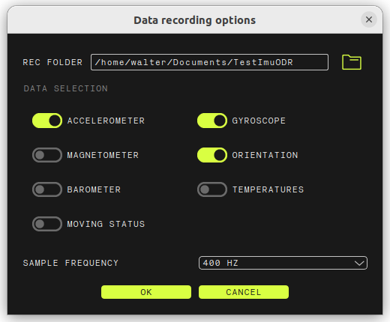The height and width of the screenshot is (322, 390).
Task: Click the CANCEL button
Action: point(244,292)
